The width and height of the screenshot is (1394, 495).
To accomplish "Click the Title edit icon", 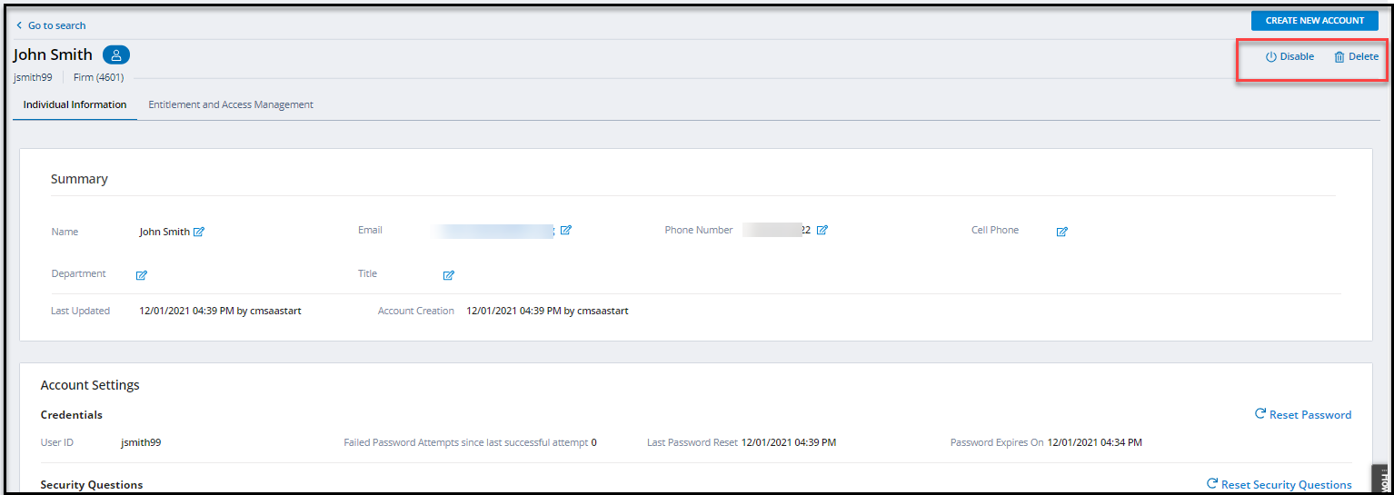I will click(x=448, y=275).
